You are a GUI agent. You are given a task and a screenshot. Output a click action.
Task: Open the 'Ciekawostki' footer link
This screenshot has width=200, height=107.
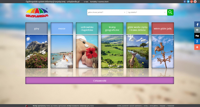pos(171,106)
